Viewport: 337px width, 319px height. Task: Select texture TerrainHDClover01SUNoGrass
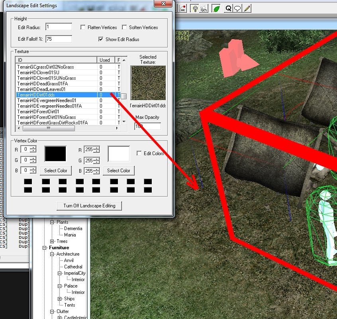pos(68,78)
